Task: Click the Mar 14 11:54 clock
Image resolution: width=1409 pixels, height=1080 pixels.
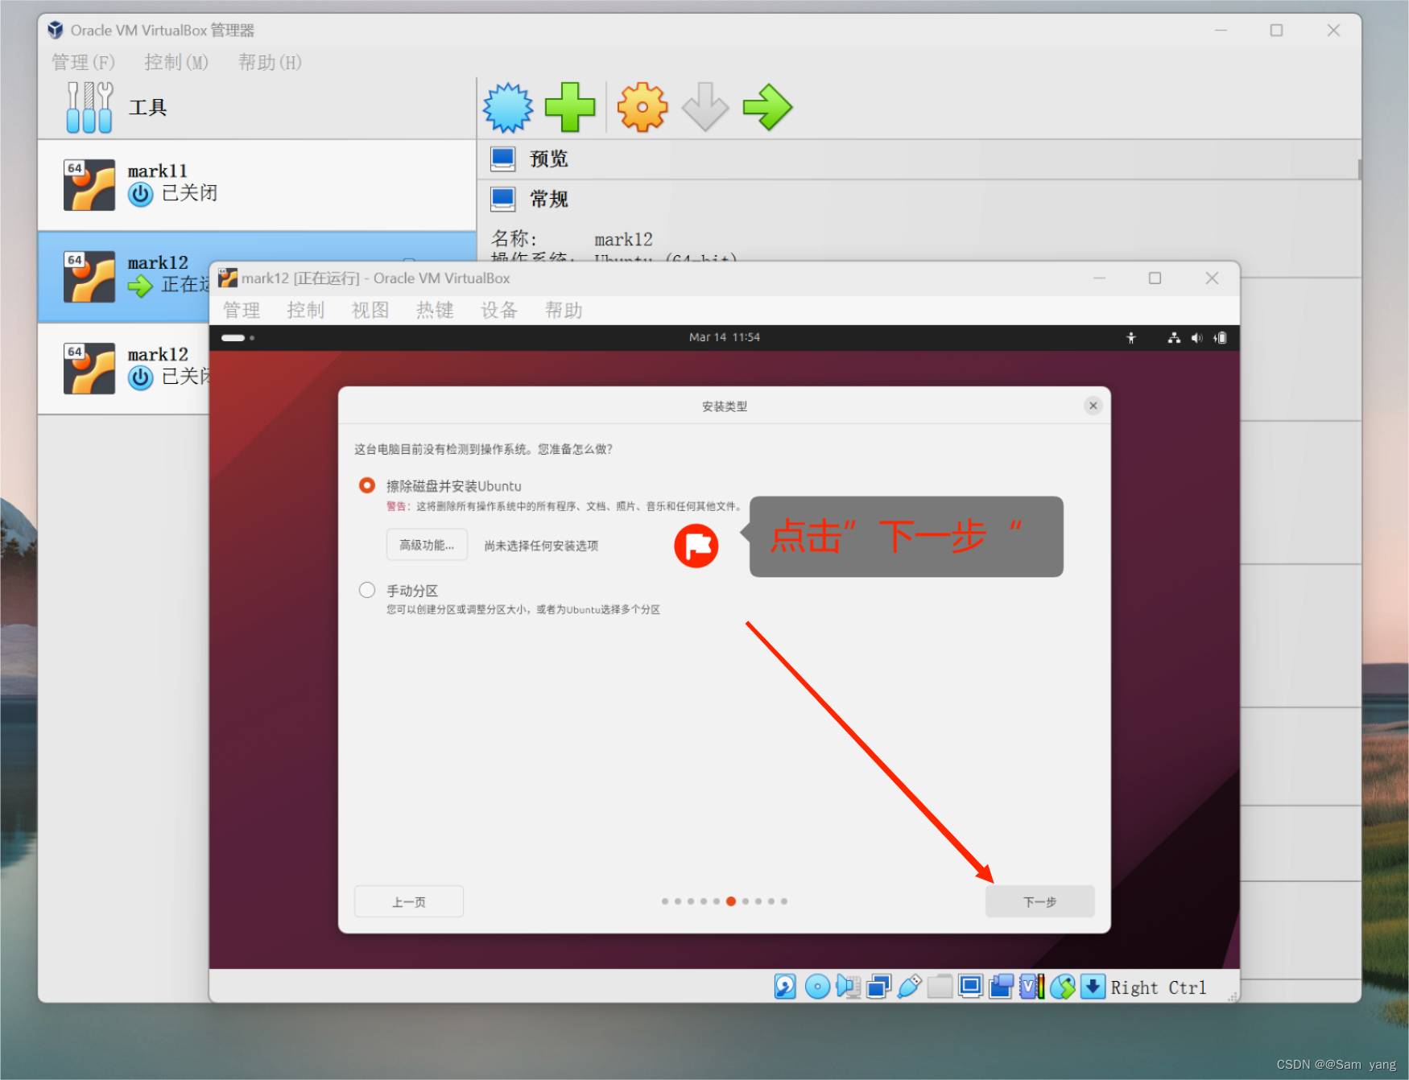Action: coord(725,338)
